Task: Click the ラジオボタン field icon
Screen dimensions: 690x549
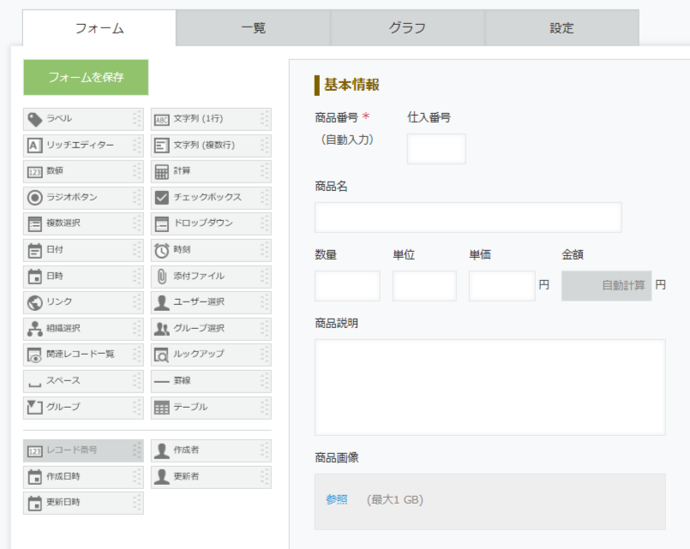Action: [35, 198]
